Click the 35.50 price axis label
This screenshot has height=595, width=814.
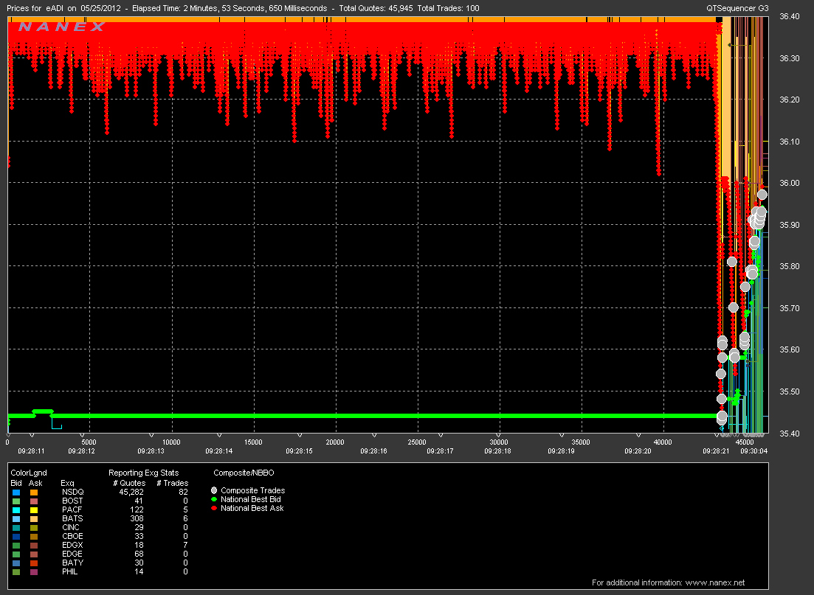790,391
